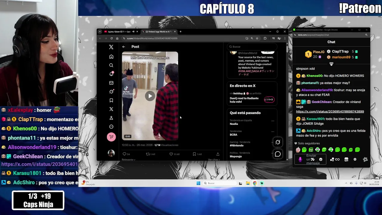Open emoji picker in Kick chat input
This screenshot has width=382, height=215.
pos(321,159)
